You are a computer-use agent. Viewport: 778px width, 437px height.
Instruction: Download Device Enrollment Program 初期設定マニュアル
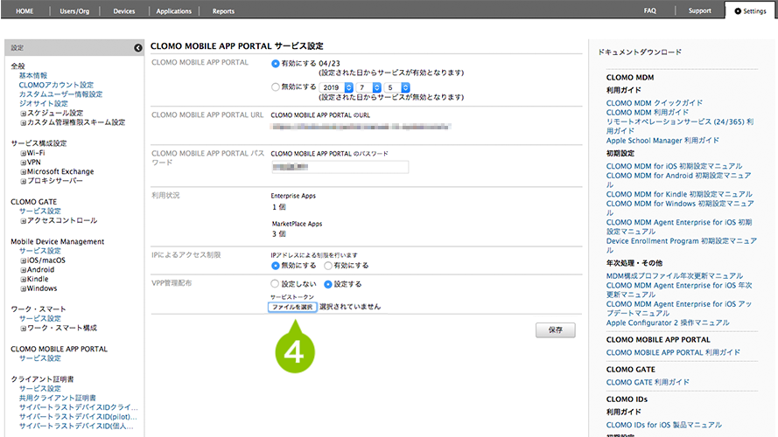pyautogui.click(x=681, y=246)
